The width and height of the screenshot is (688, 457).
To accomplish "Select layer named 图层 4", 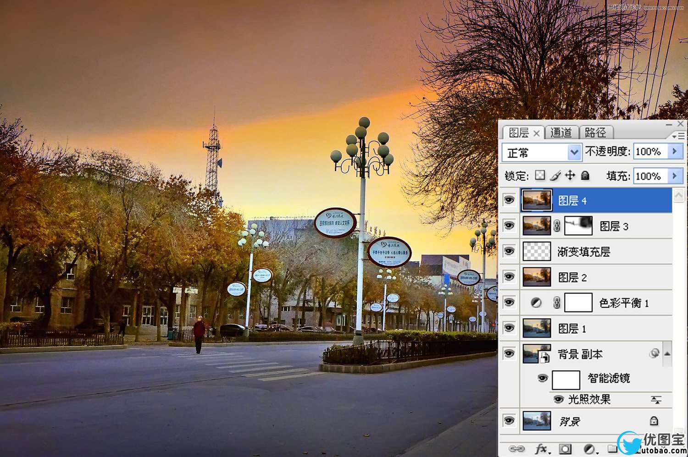I will 572,200.
